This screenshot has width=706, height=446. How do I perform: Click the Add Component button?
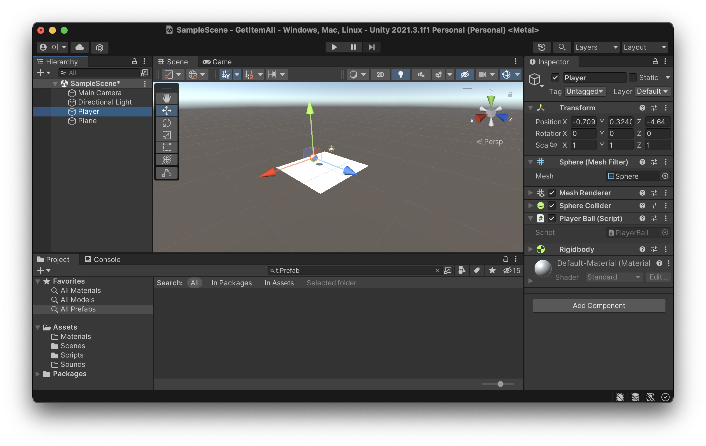point(598,305)
